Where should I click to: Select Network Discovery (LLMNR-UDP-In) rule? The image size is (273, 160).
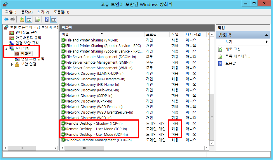(x=95, y=74)
